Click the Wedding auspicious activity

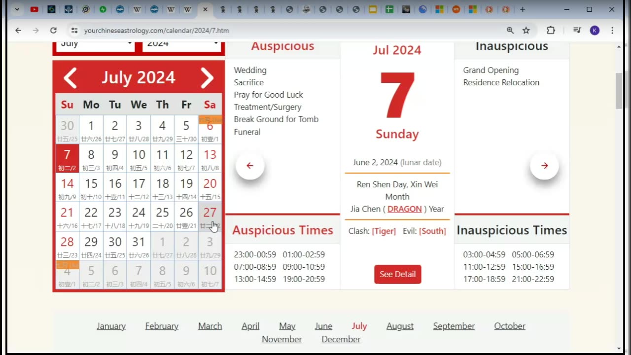tap(250, 70)
